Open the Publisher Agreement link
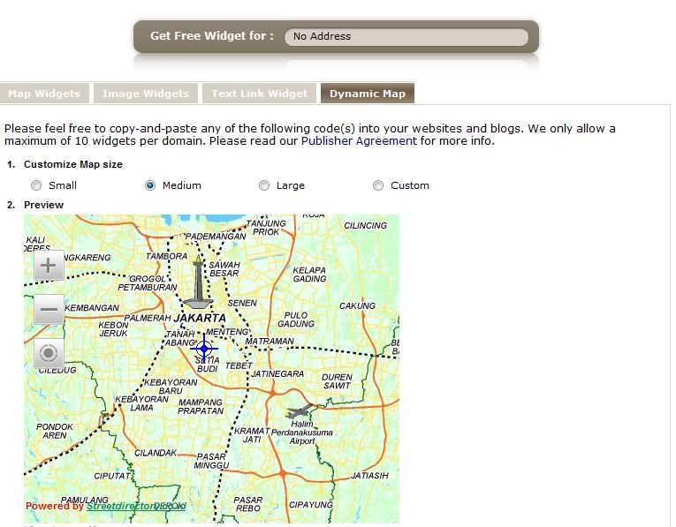 coord(359,140)
